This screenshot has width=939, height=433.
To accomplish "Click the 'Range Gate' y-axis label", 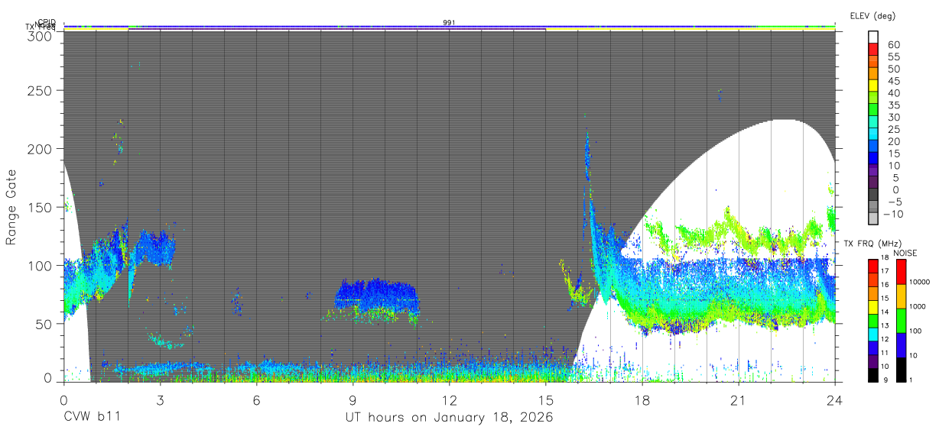I will [x=11, y=208].
